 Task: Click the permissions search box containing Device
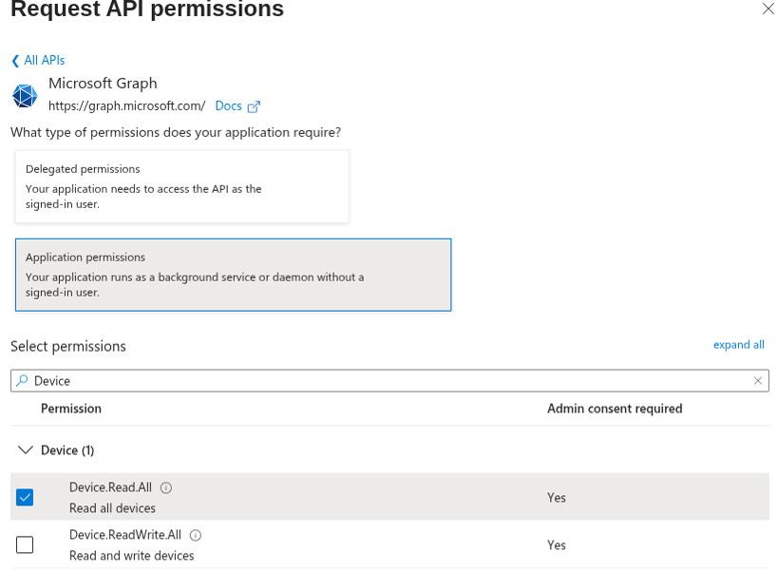point(380,381)
